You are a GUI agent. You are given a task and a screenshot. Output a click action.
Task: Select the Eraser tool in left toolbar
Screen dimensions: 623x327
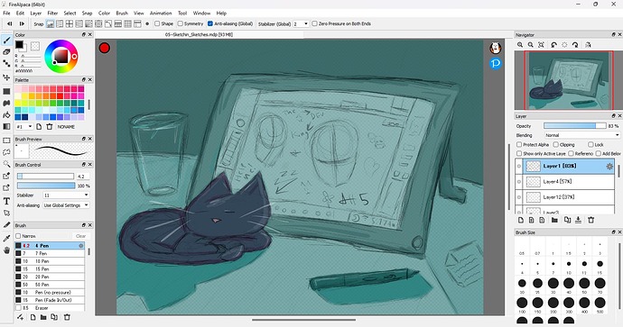click(6, 52)
